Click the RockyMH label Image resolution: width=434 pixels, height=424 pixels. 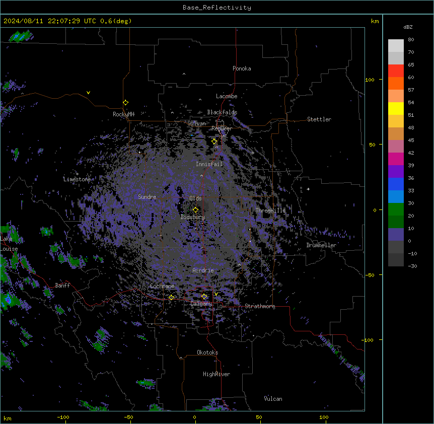[x=123, y=114]
